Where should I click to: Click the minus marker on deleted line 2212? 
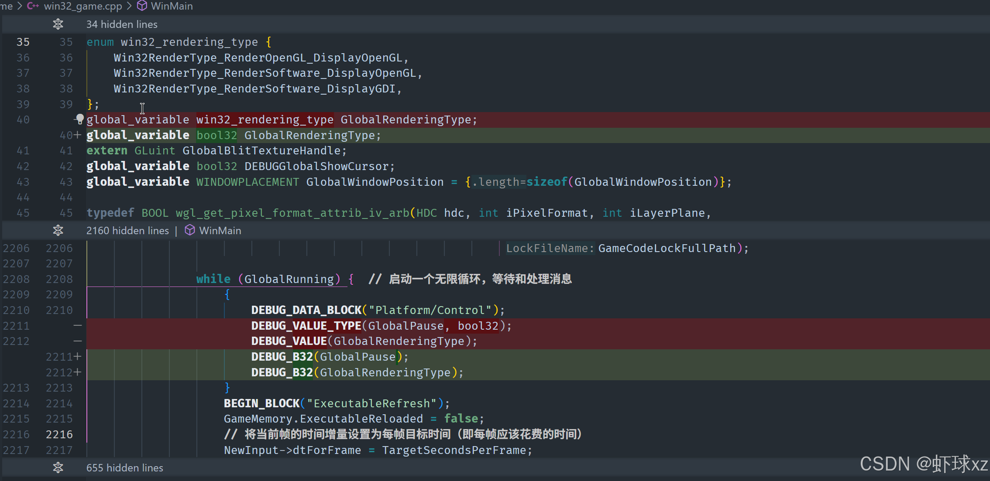[x=77, y=341]
